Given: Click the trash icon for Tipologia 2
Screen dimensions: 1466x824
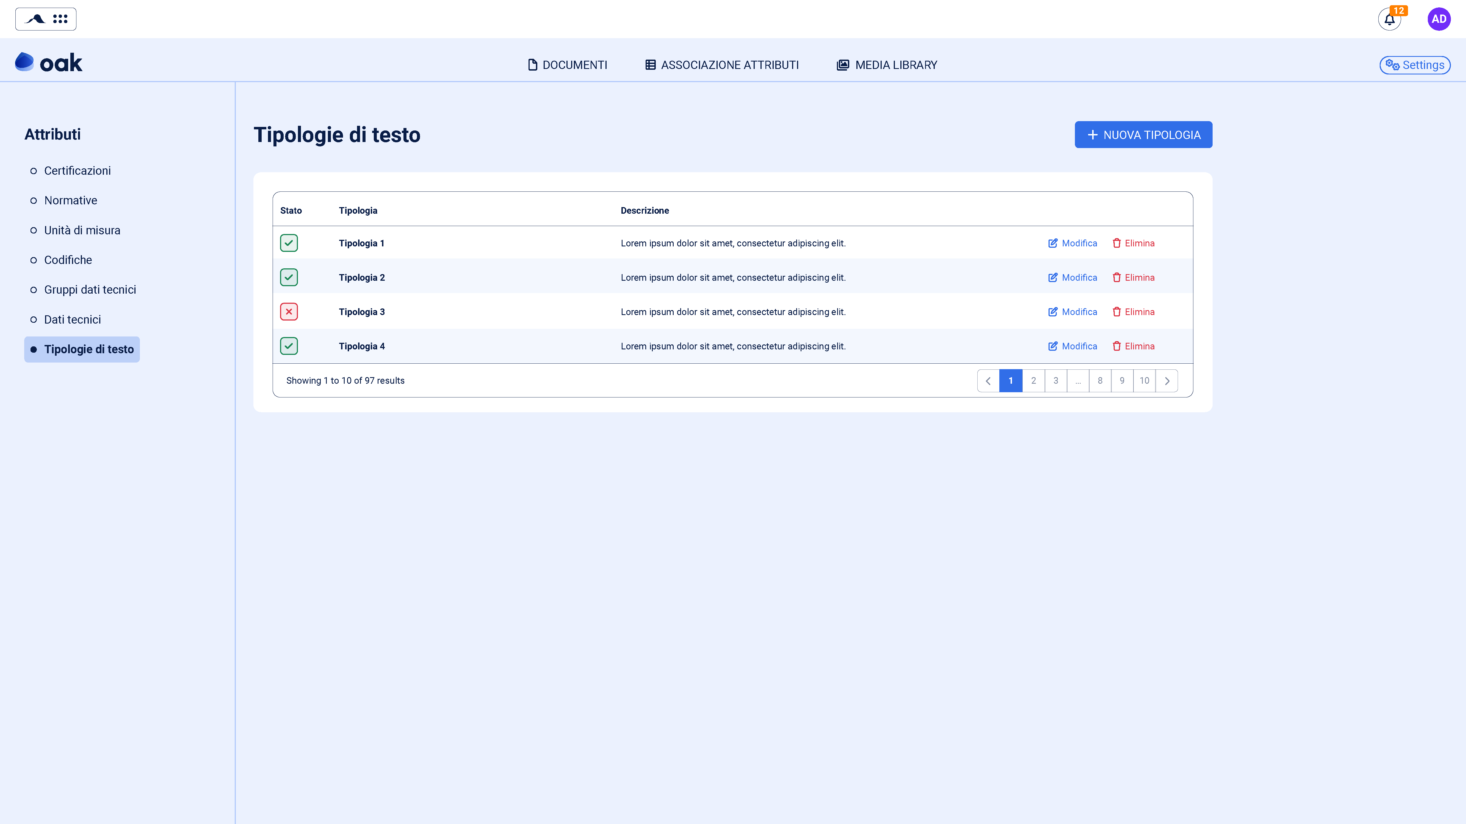Looking at the screenshot, I should pyautogui.click(x=1117, y=277).
